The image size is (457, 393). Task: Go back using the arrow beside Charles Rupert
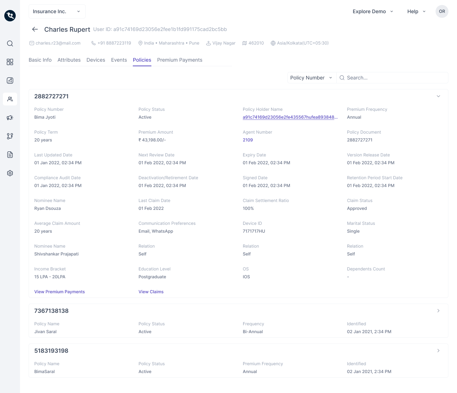coord(35,29)
